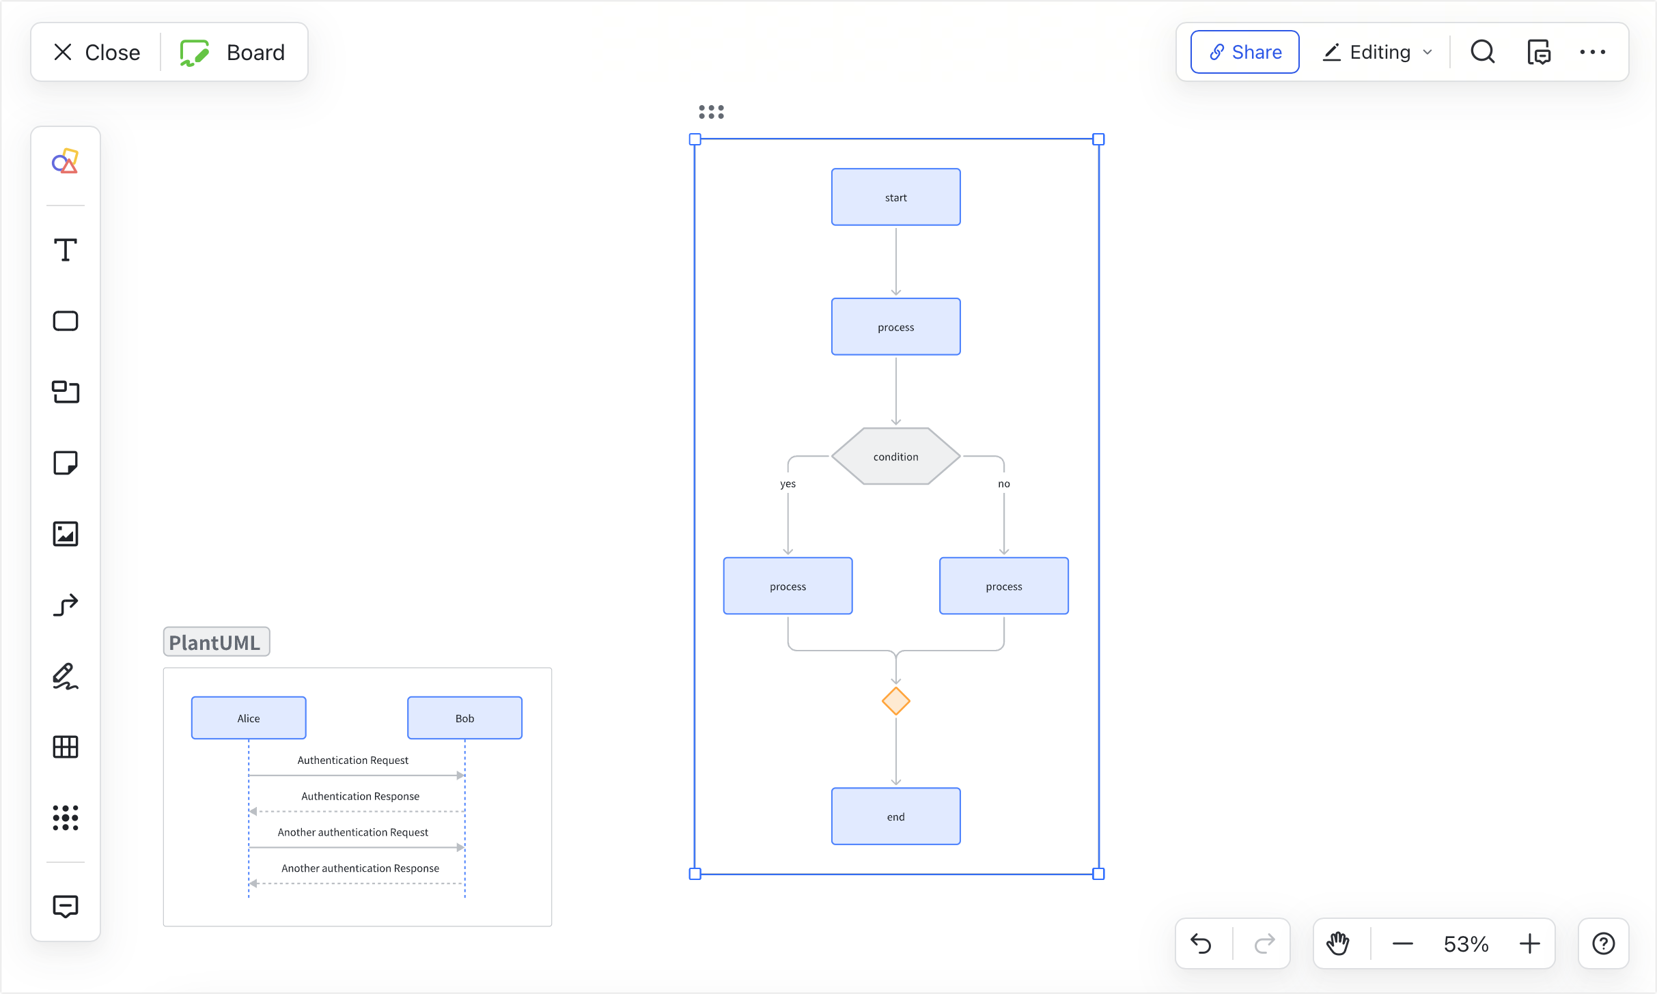Select the condition hexagon node
Image resolution: width=1657 pixels, height=994 pixels.
coord(896,456)
